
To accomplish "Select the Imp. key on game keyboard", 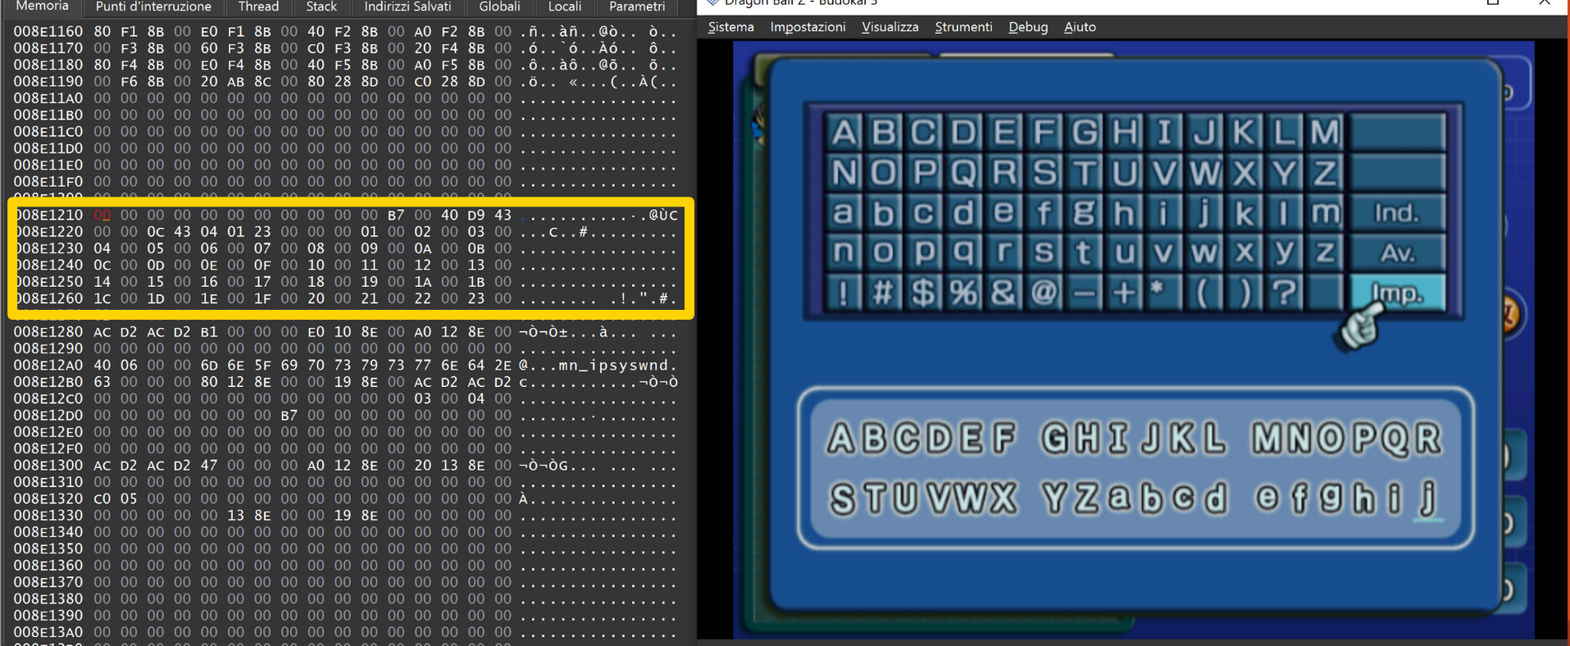I will click(1398, 293).
